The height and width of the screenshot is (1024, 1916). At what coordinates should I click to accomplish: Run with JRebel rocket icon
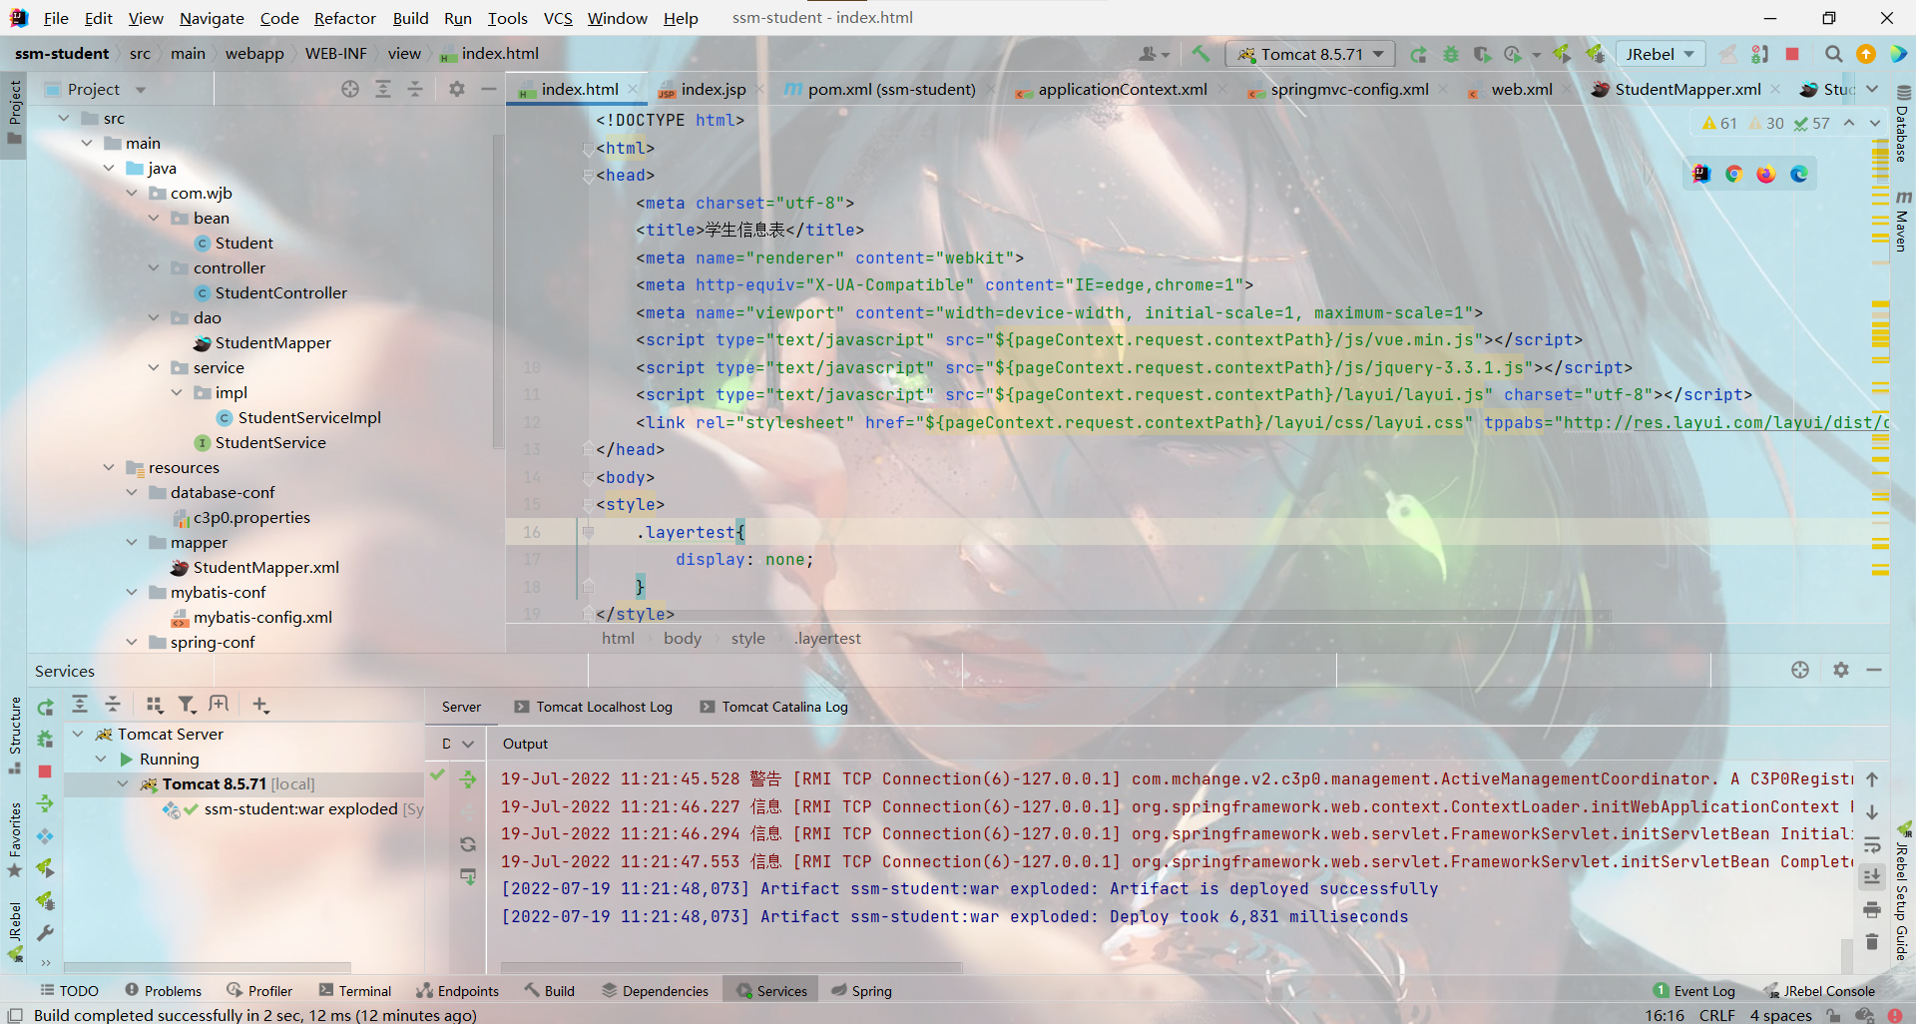[x=1563, y=54]
